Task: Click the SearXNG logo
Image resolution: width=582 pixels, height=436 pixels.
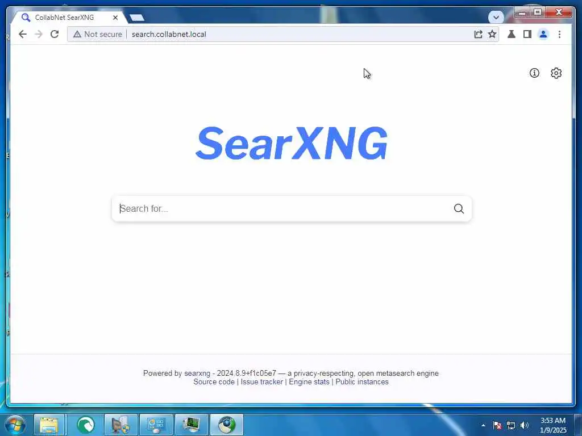Action: pos(292,143)
